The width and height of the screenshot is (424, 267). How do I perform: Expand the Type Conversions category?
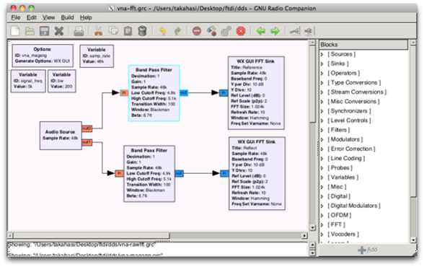[322, 83]
